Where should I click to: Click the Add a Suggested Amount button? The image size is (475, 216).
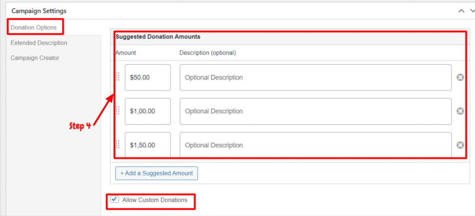[x=157, y=173]
